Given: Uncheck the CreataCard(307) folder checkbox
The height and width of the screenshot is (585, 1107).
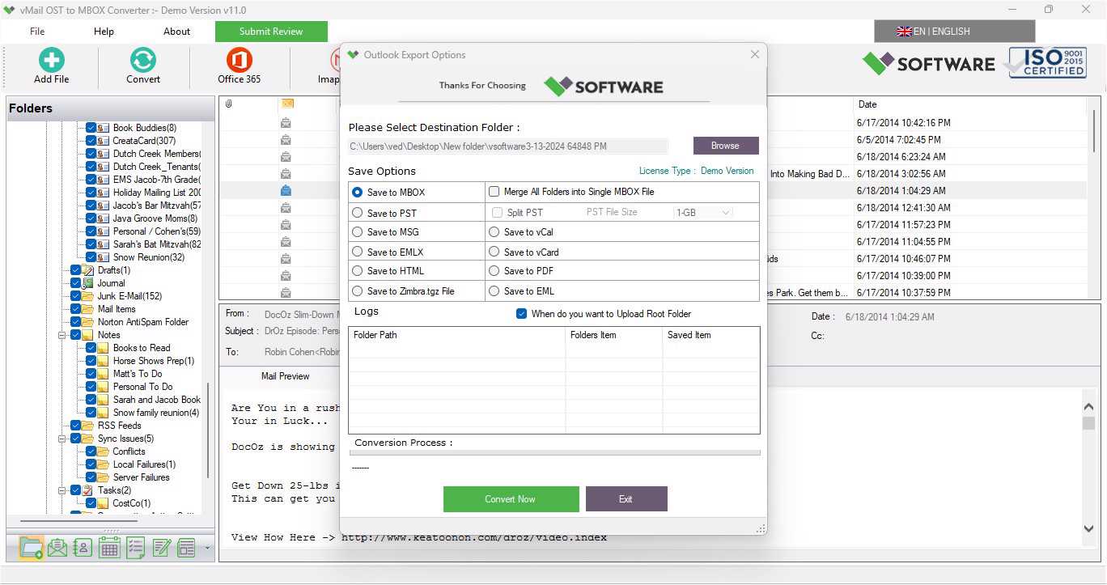Looking at the screenshot, I should pos(91,141).
